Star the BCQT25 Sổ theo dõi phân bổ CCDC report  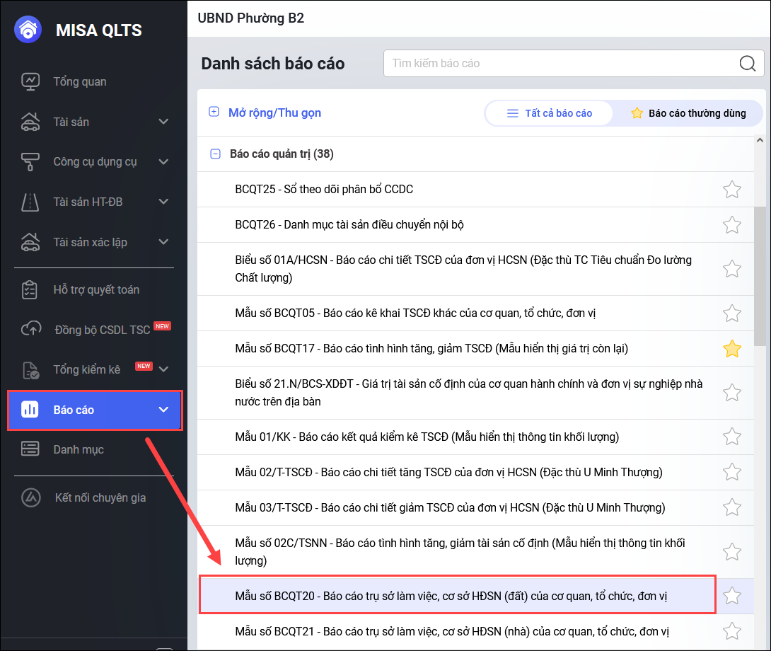731,190
